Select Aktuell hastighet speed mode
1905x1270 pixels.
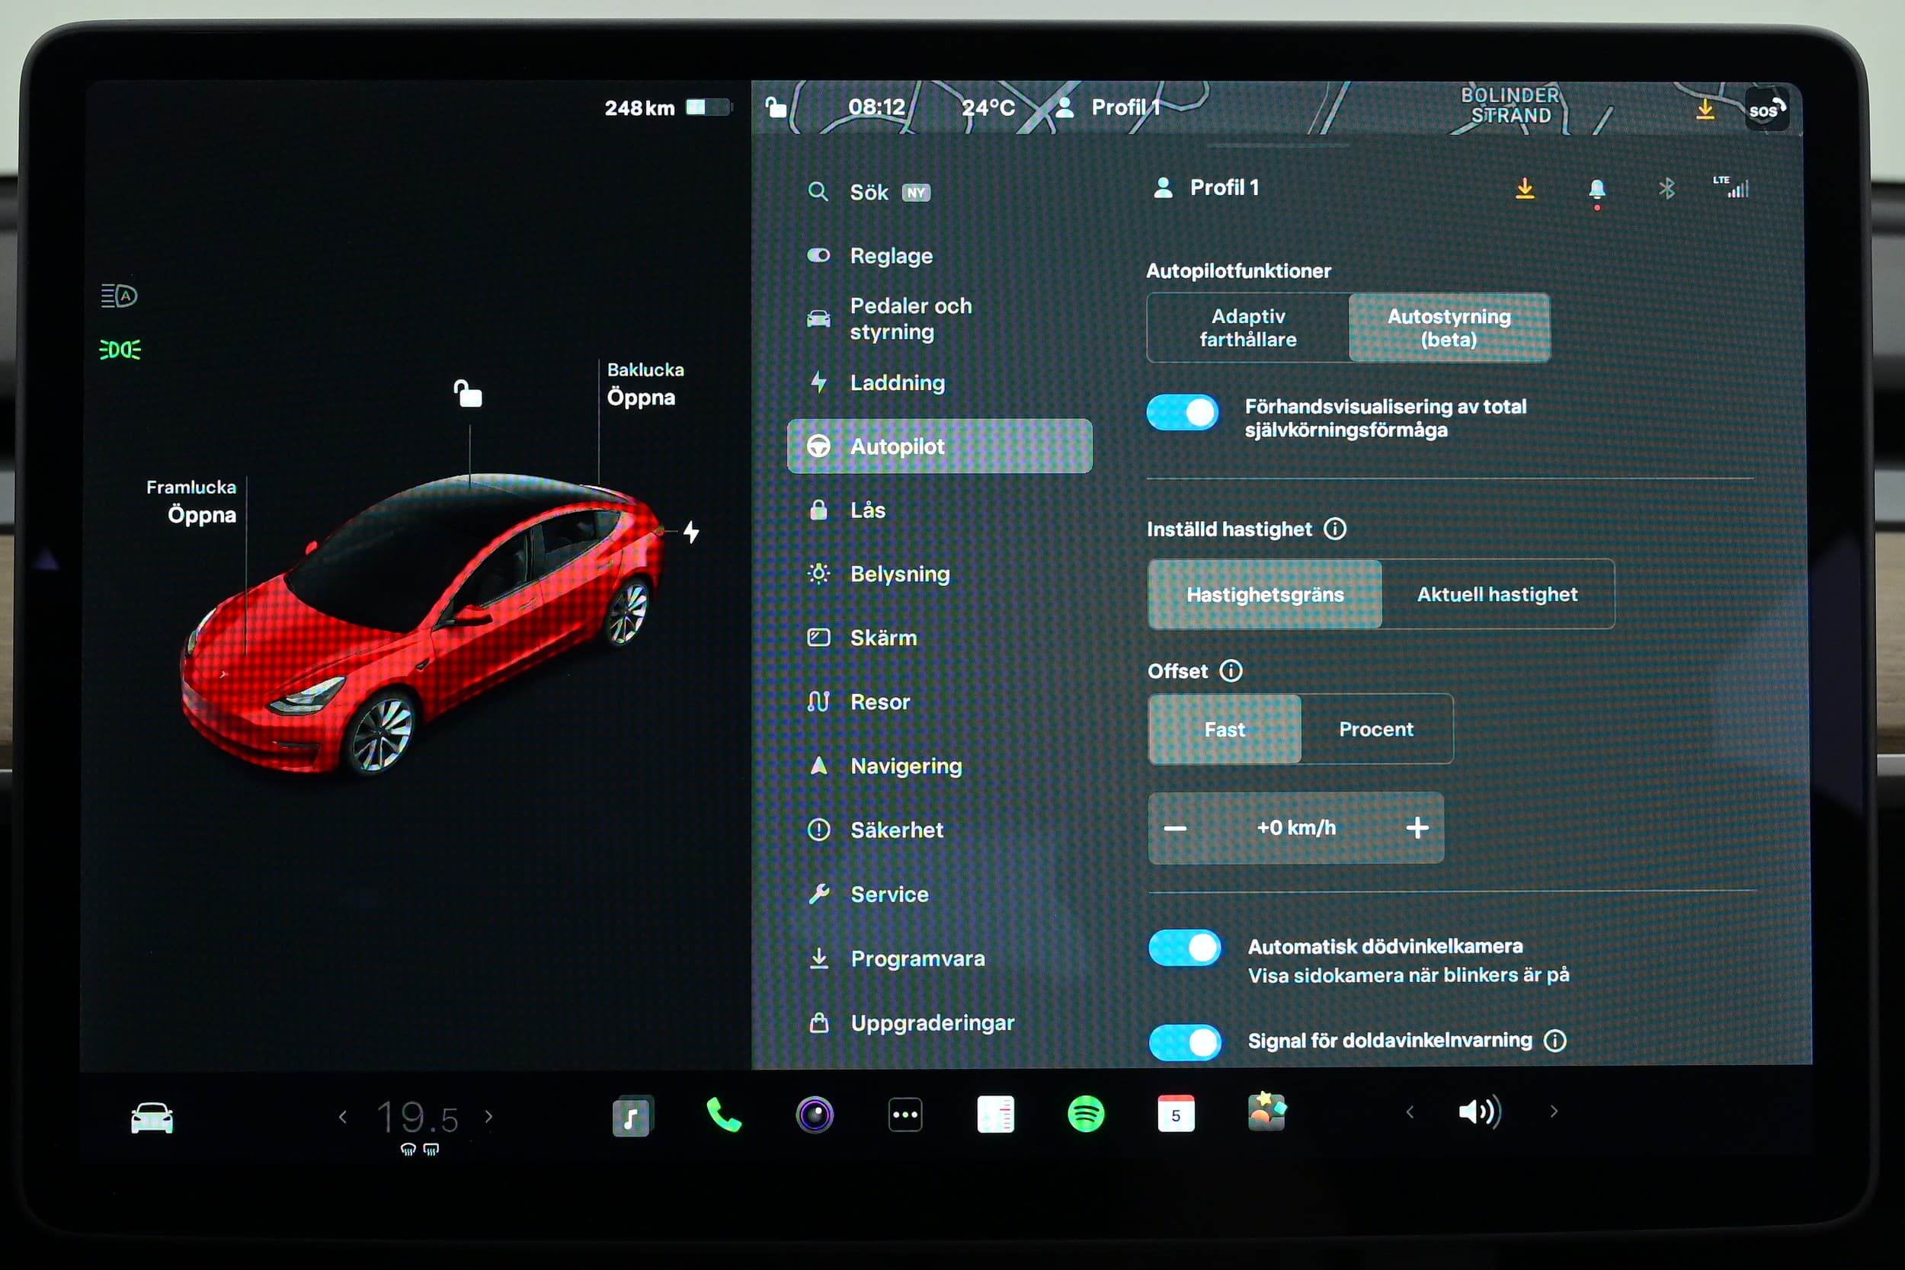1497,593
